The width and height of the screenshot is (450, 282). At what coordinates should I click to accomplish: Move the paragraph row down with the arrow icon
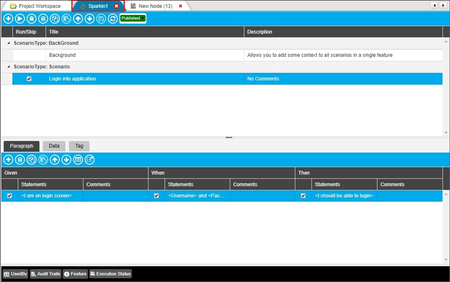click(66, 160)
